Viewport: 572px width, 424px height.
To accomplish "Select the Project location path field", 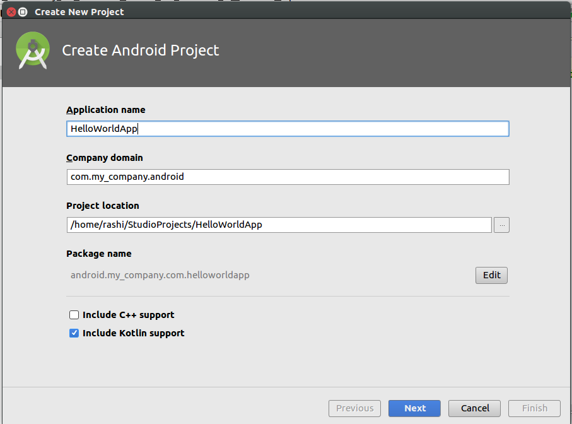I will coord(279,225).
